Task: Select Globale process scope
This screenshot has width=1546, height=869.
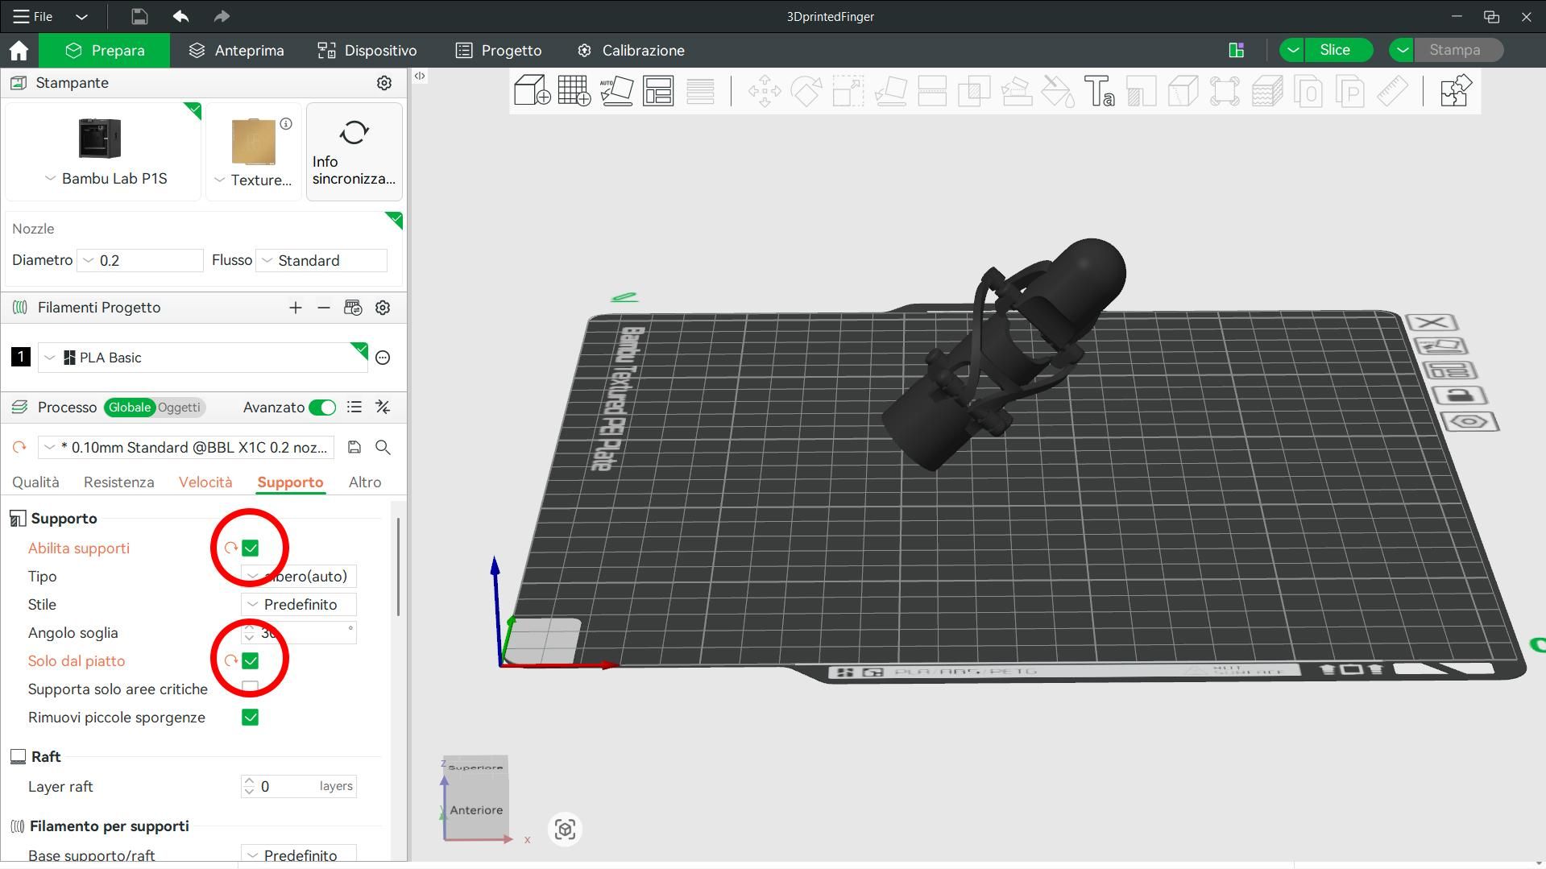Action: point(129,408)
